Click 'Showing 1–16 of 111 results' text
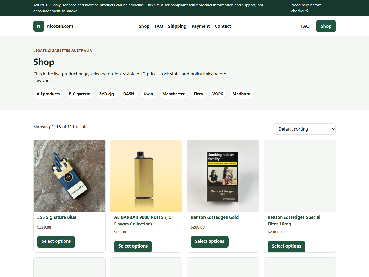The height and width of the screenshot is (277, 369). [x=61, y=127]
